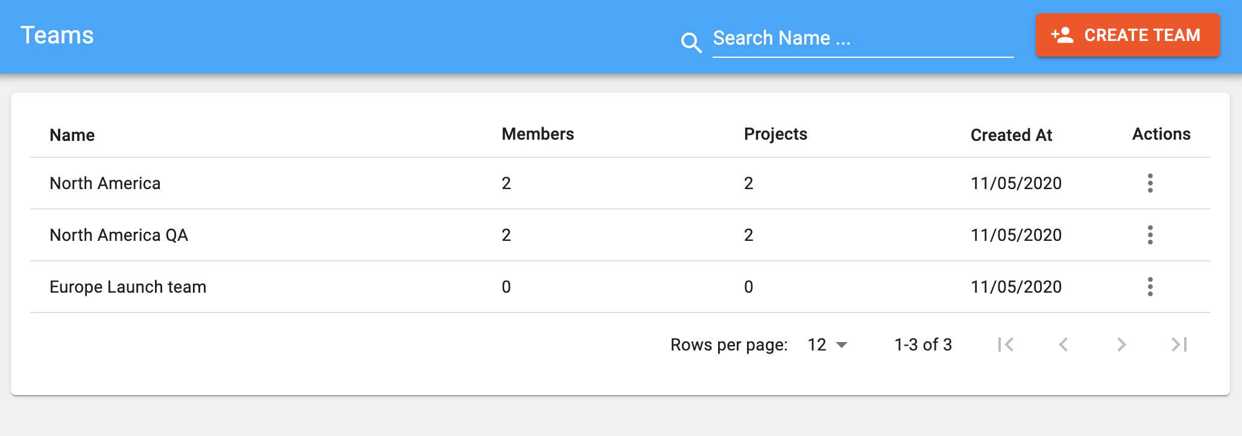
Task: Jump to the last page of teams
Action: pos(1179,344)
